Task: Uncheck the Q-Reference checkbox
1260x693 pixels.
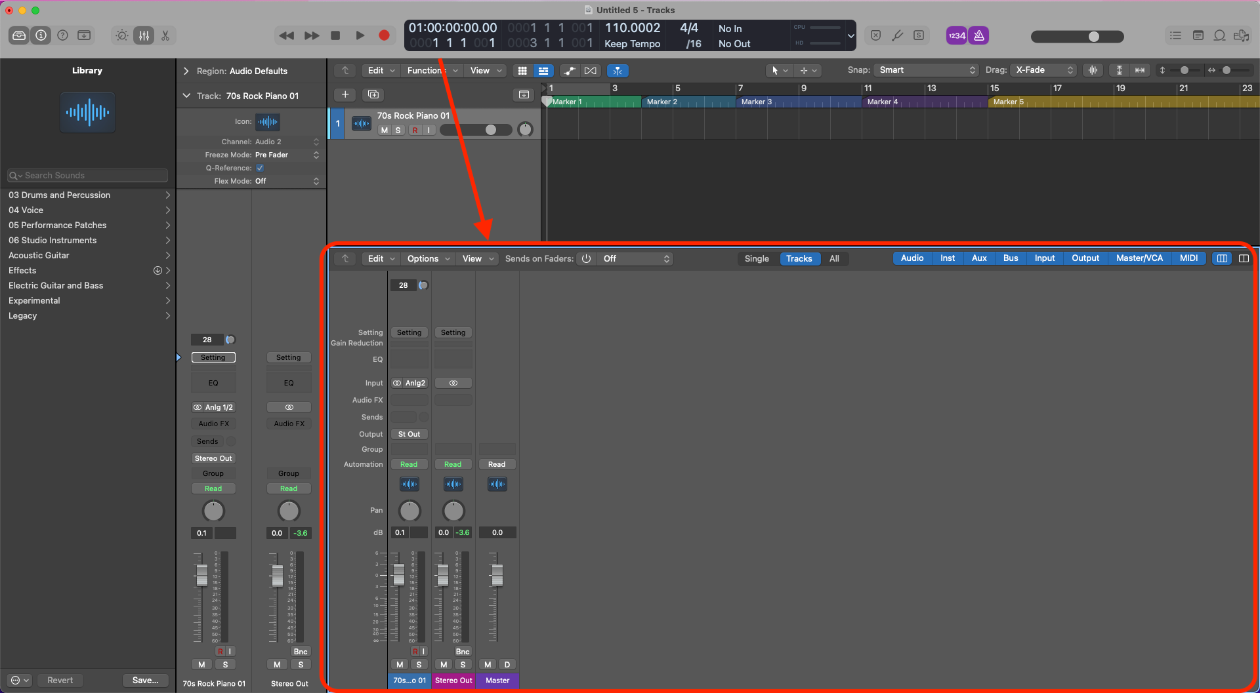Action: (260, 168)
